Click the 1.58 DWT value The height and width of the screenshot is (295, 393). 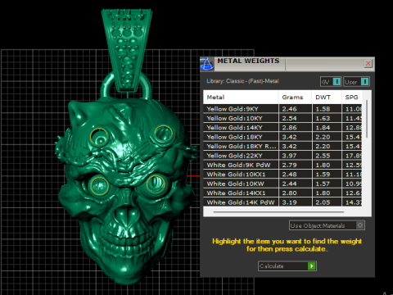[x=323, y=109]
